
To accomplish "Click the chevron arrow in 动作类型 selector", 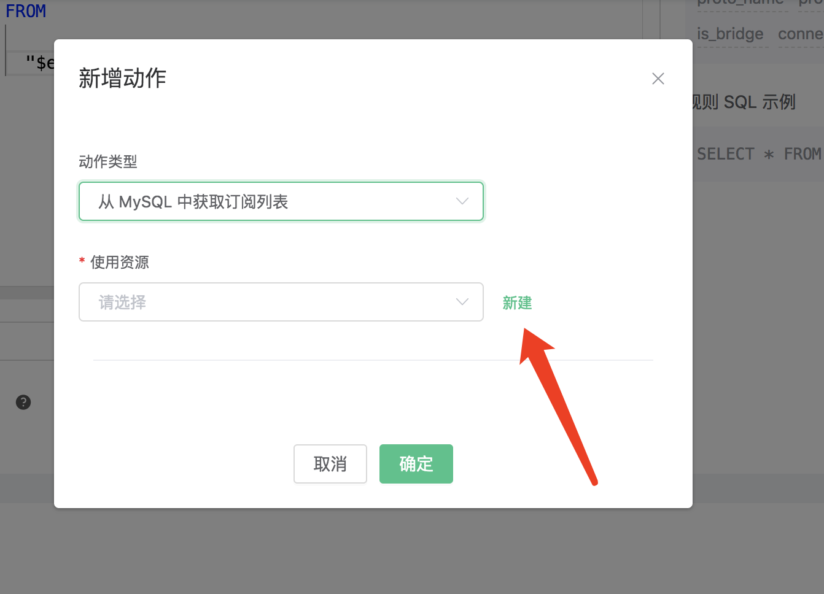I will click(462, 201).
